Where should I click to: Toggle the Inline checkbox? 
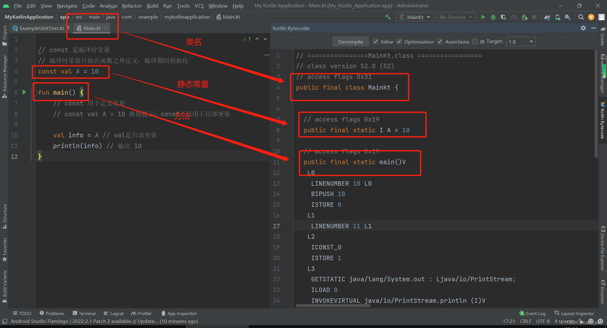tap(376, 41)
